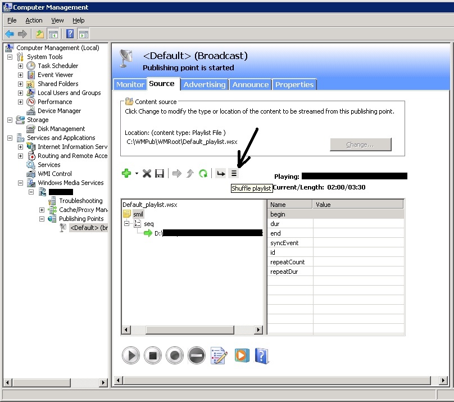Switch to the Monitor tab

[130, 84]
